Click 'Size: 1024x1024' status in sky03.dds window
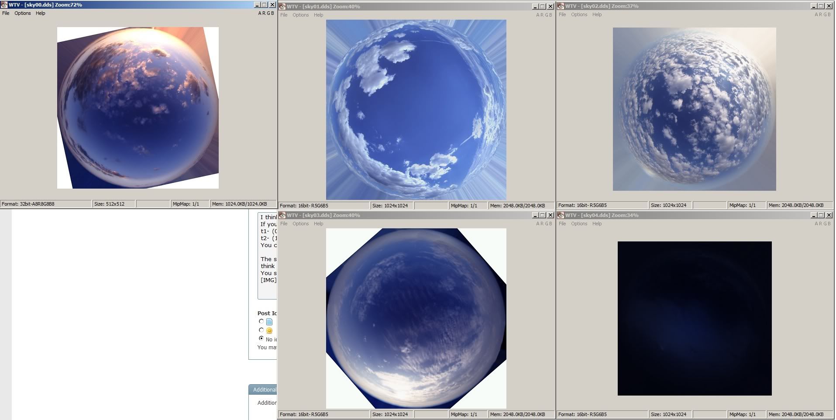 tap(392, 414)
